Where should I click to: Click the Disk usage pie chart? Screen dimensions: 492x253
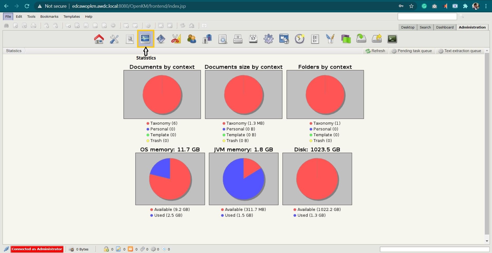pos(317,179)
